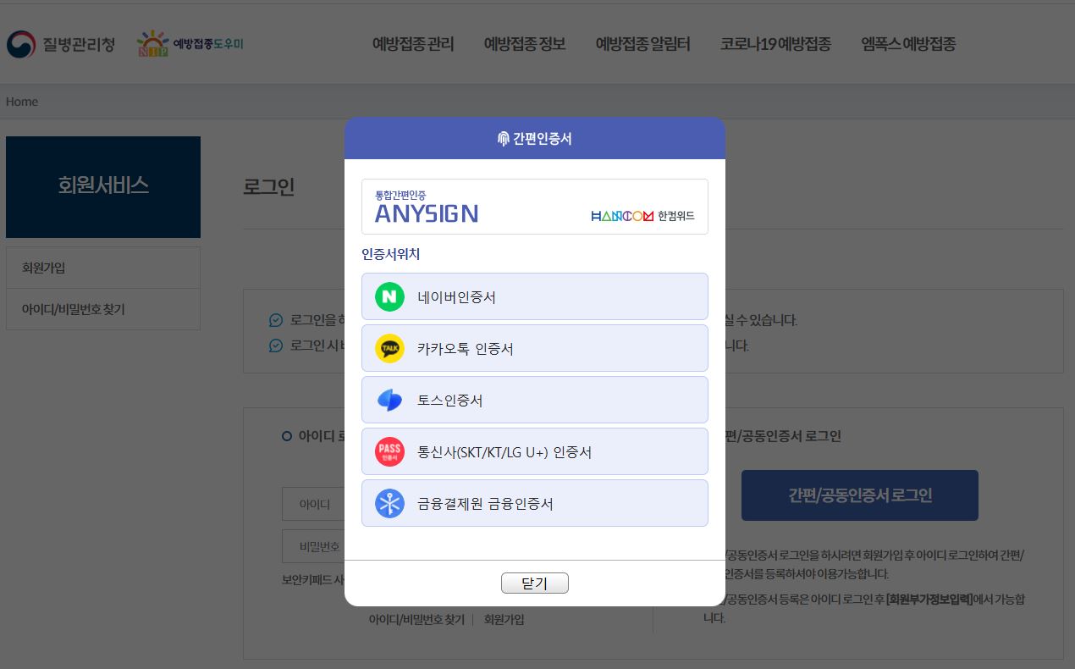The width and height of the screenshot is (1075, 669).
Task: Click the 예방접종도우미 NIP logo
Action: [190, 44]
